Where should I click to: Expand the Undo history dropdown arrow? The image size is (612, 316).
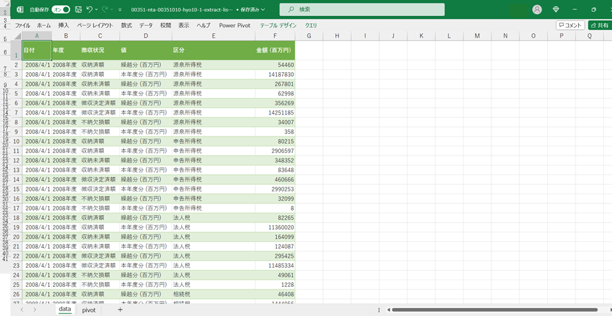97,10
